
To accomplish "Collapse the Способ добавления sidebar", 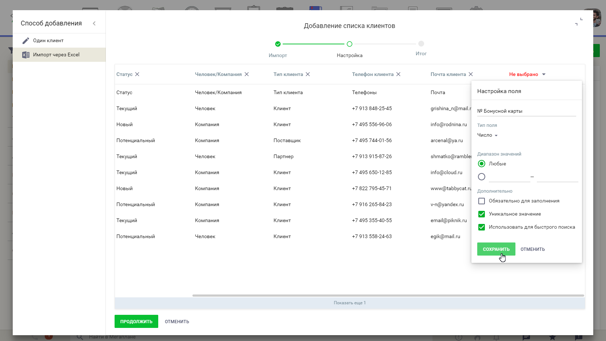I will 94,23.
